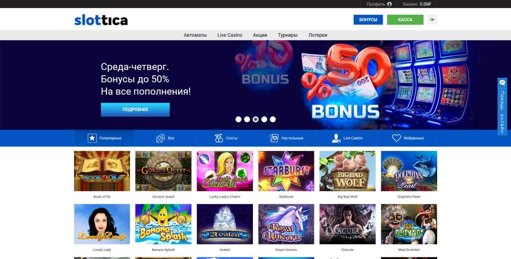
Task: Click the green Касса button
Action: 405,19
